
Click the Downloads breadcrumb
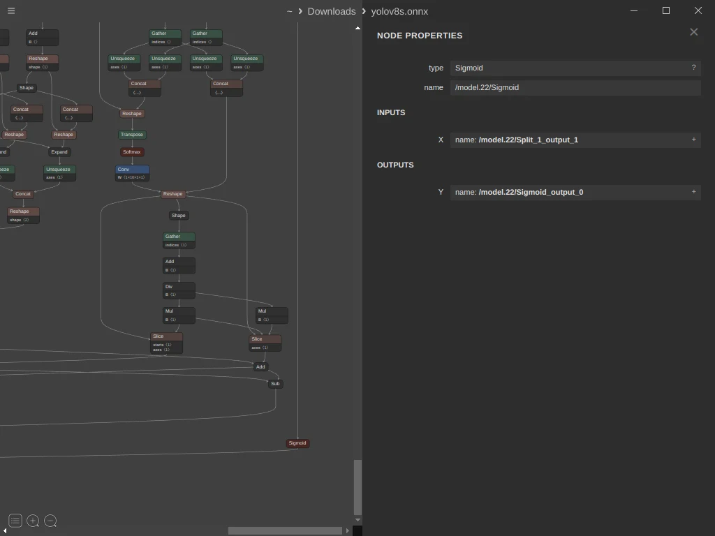click(x=332, y=11)
